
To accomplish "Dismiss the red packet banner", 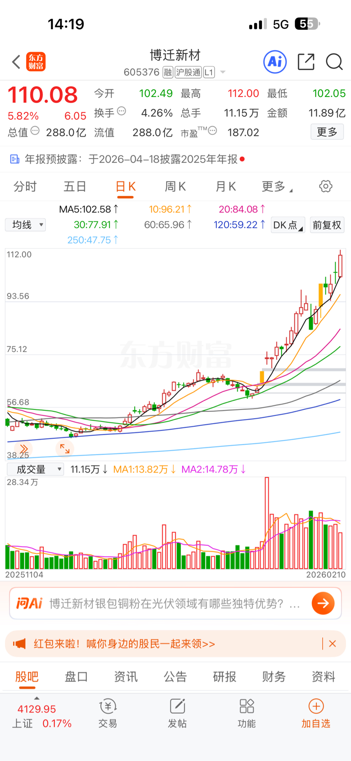I will coord(333,644).
